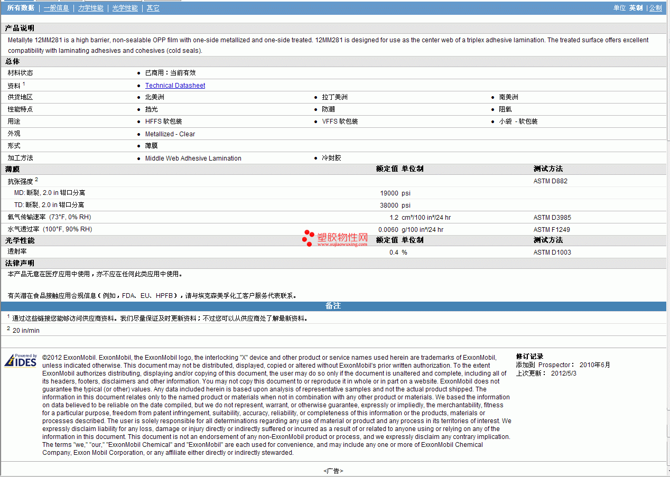Switch to the 其它 tab
670x477 pixels.
(153, 8)
